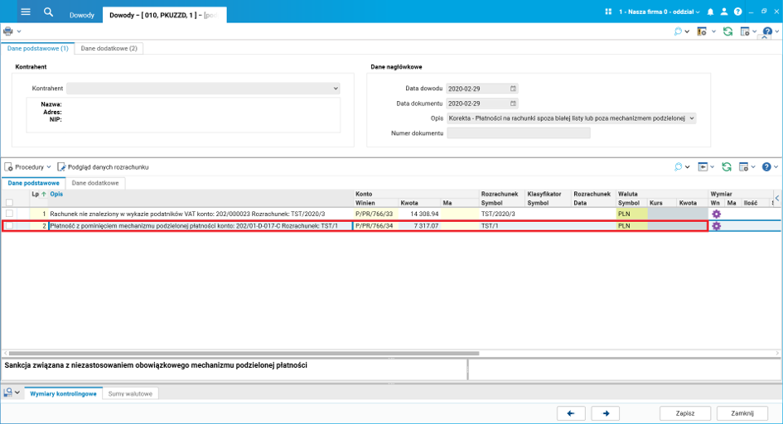Tick the checkbox for row 2
Image resolution: width=783 pixels, height=424 pixels.
point(9,226)
